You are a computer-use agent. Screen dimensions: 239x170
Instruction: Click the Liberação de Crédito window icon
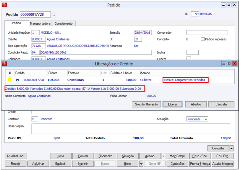4,64
